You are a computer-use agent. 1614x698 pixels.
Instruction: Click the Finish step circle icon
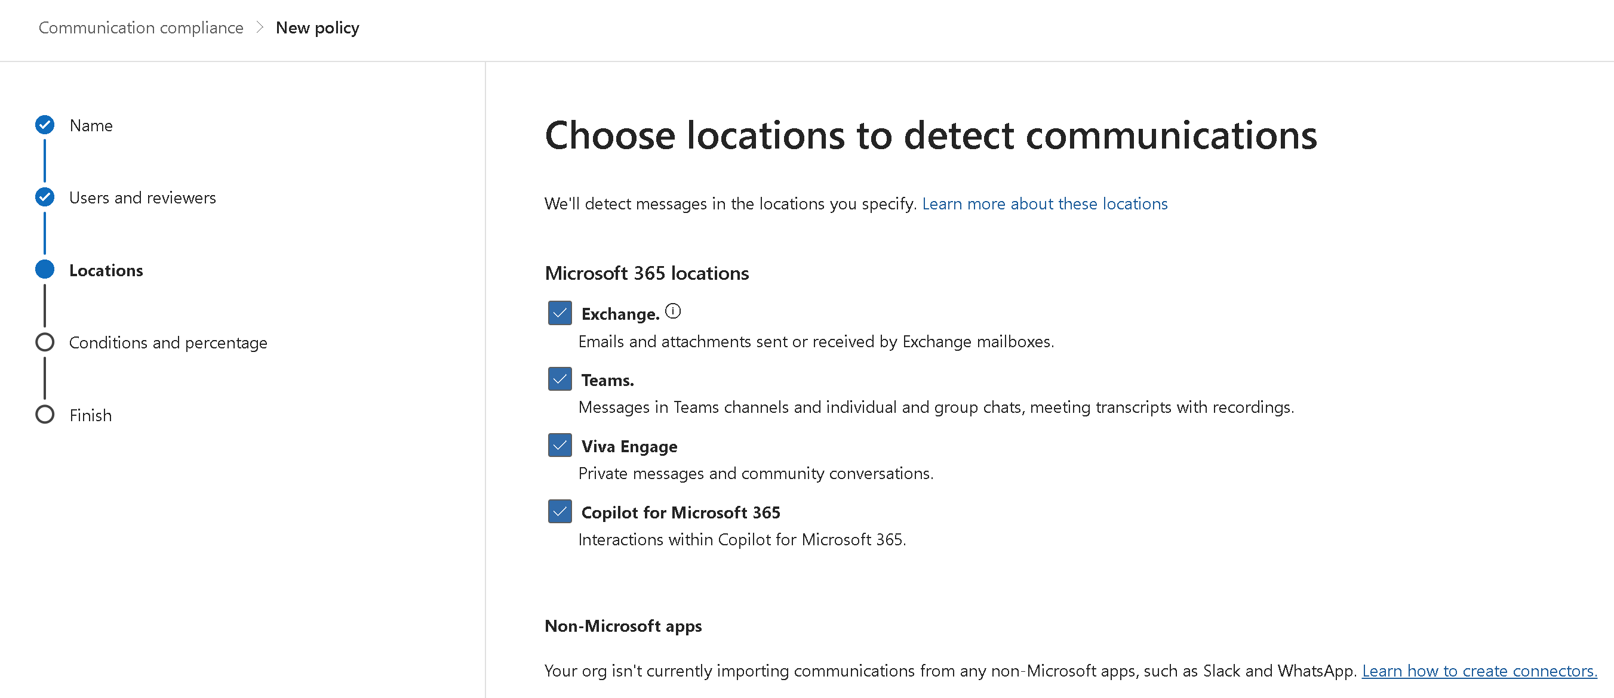pyautogui.click(x=45, y=415)
